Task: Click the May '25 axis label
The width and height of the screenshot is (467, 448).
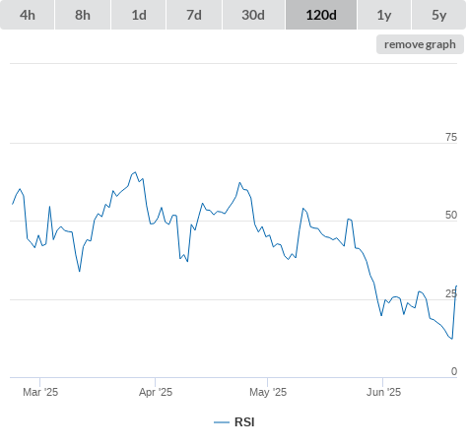Action: point(268,392)
